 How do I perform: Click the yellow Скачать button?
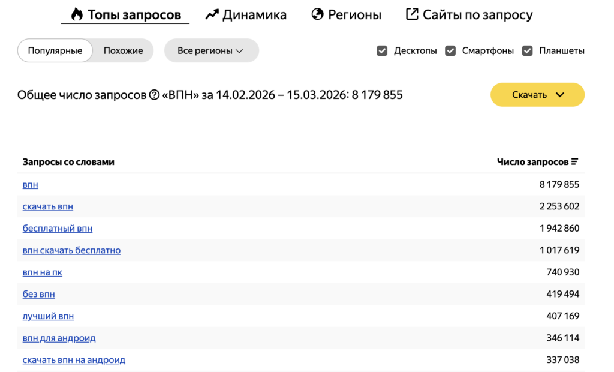point(530,94)
